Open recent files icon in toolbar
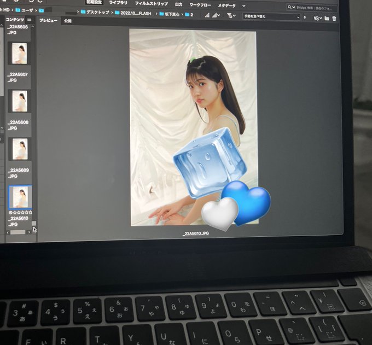Viewport: 372px width, 345px height. click(318, 18)
